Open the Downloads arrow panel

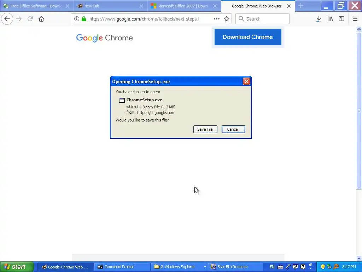point(319,19)
